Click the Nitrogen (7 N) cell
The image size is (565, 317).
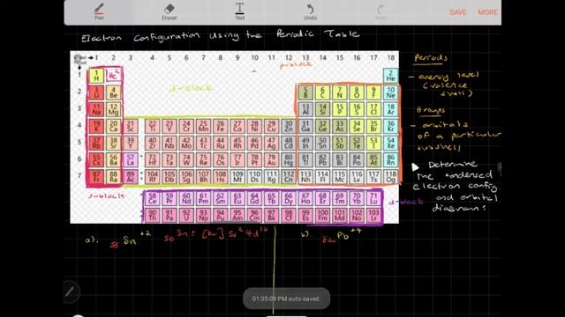(x=339, y=92)
